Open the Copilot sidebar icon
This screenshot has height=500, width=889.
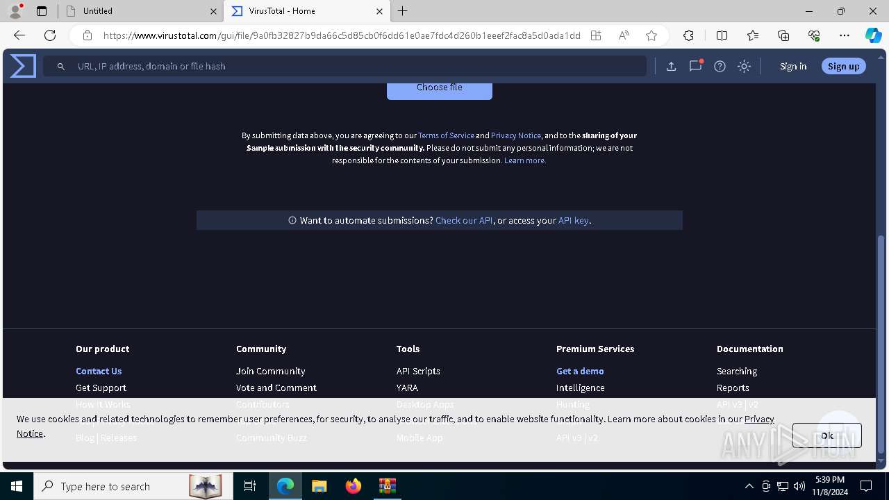pos(874,35)
